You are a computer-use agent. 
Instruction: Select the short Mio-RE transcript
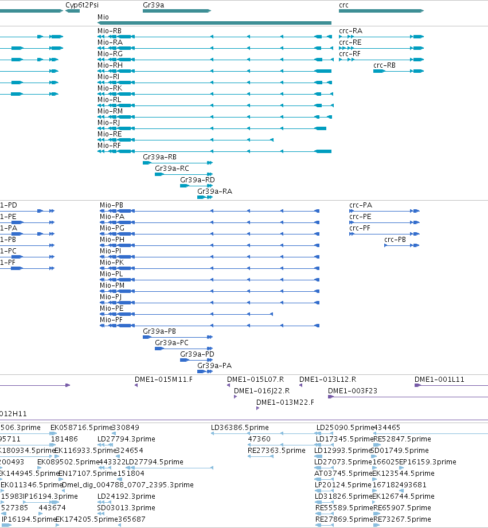pyautogui.click(x=185, y=140)
